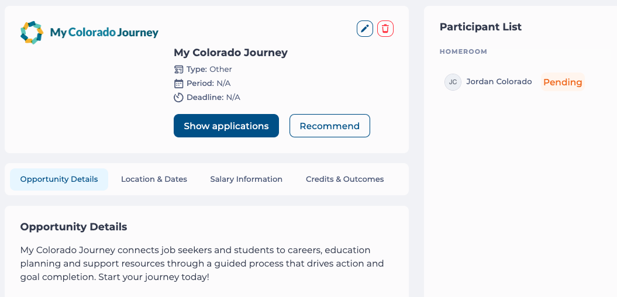Click the Period calendar icon
Image resolution: width=617 pixels, height=297 pixels.
[178, 84]
